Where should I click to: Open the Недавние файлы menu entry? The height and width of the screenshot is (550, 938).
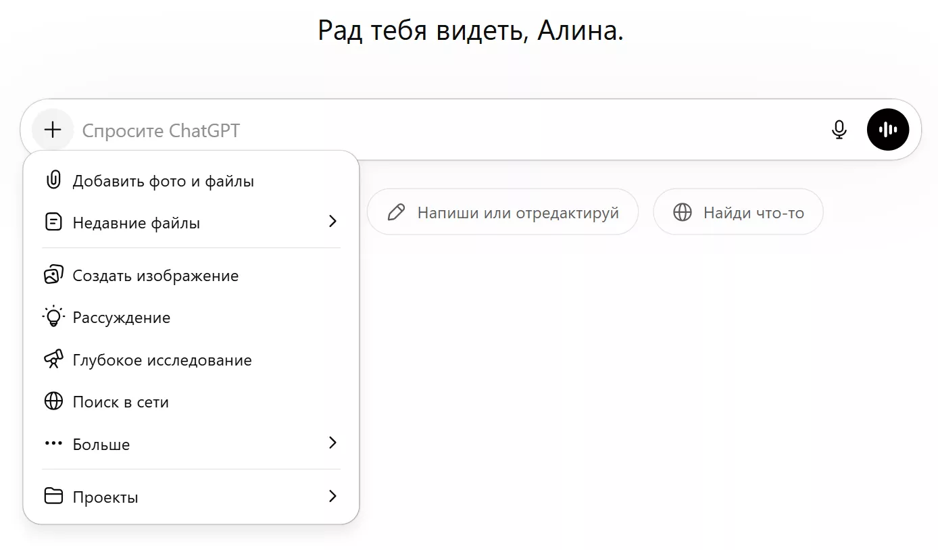(191, 222)
